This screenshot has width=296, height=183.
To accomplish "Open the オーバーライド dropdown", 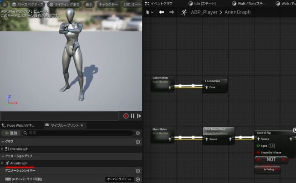I will [x=119, y=179].
